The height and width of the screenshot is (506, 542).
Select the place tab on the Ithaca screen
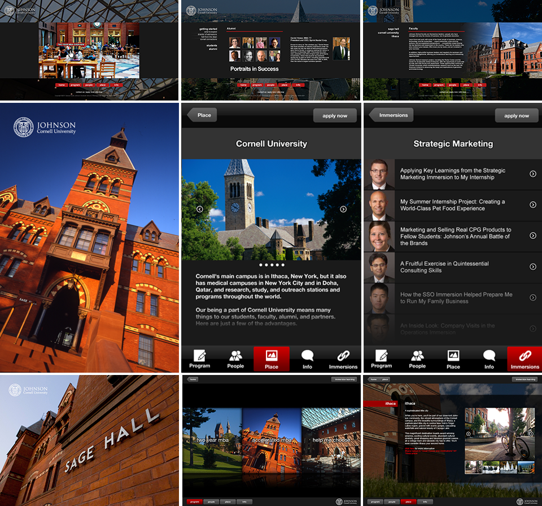pos(408,501)
